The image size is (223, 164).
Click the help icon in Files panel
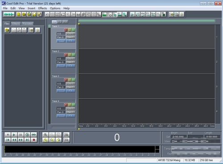37,30
